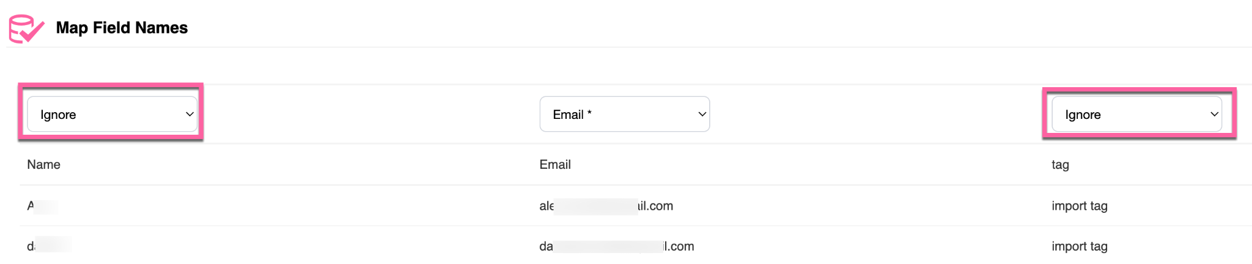
Task: Click the Map Field Names heading
Action: click(122, 28)
